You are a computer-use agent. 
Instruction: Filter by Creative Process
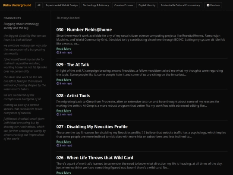(124, 5)
